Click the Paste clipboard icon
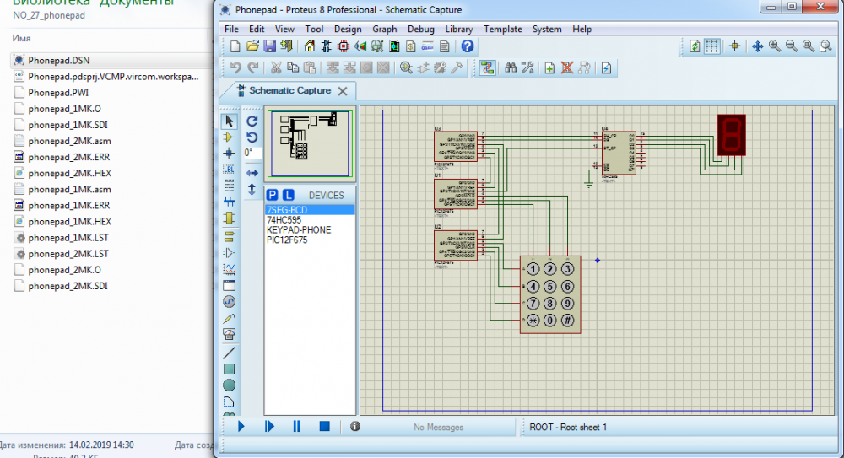 click(x=310, y=67)
